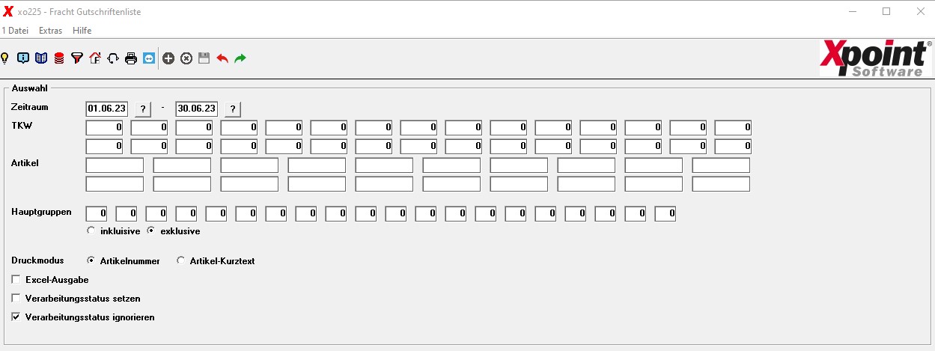Image resolution: width=935 pixels, height=351 pixels.
Task: Choose Artikel-Kurztext print mode
Action: (x=180, y=261)
